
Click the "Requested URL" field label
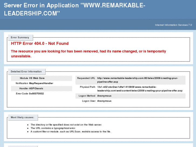86,78
